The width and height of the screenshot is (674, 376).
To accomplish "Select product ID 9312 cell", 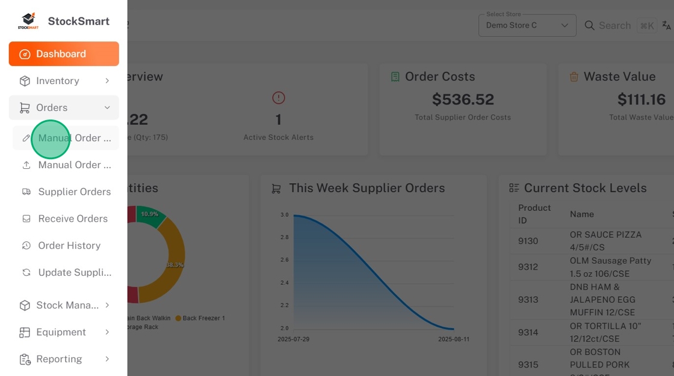I will point(528,267).
